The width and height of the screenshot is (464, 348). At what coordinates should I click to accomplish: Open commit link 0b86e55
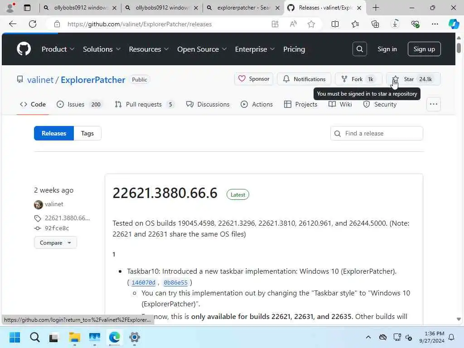175,283
